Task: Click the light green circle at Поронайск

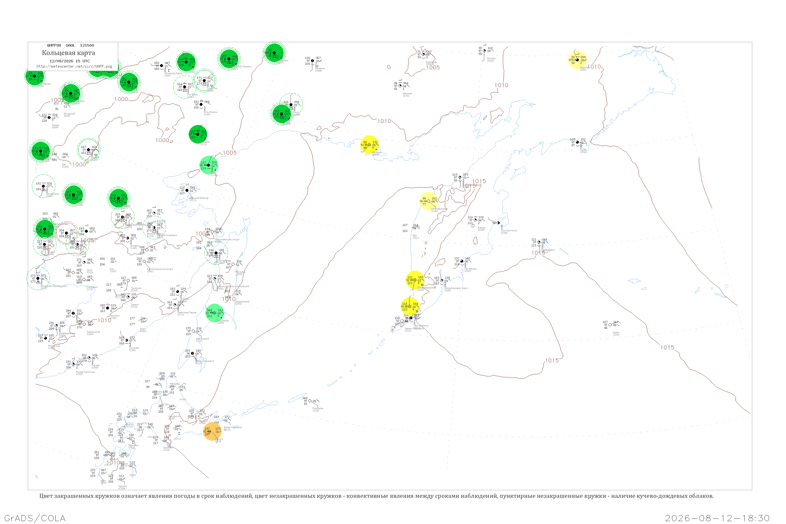Action: pyautogui.click(x=214, y=313)
